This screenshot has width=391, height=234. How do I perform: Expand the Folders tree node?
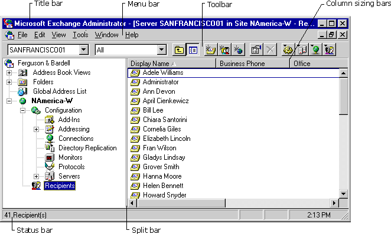(x=9, y=82)
